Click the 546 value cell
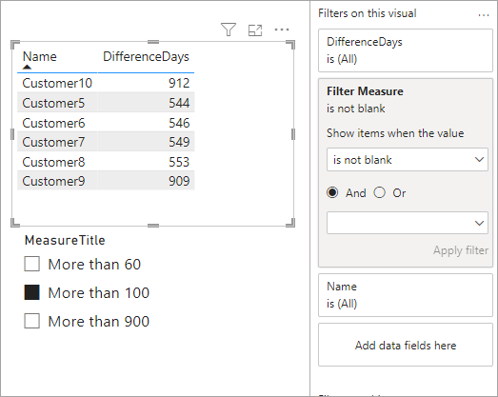Viewport: 498px width, 397px height. coord(179,123)
